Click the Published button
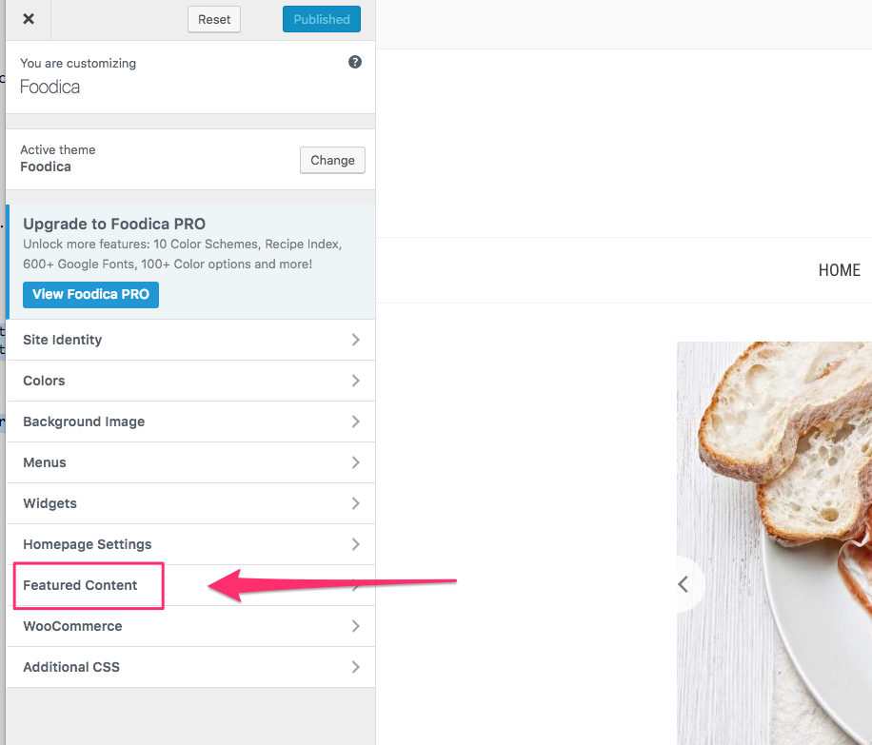Viewport: 872px width, 745px height. [x=322, y=19]
